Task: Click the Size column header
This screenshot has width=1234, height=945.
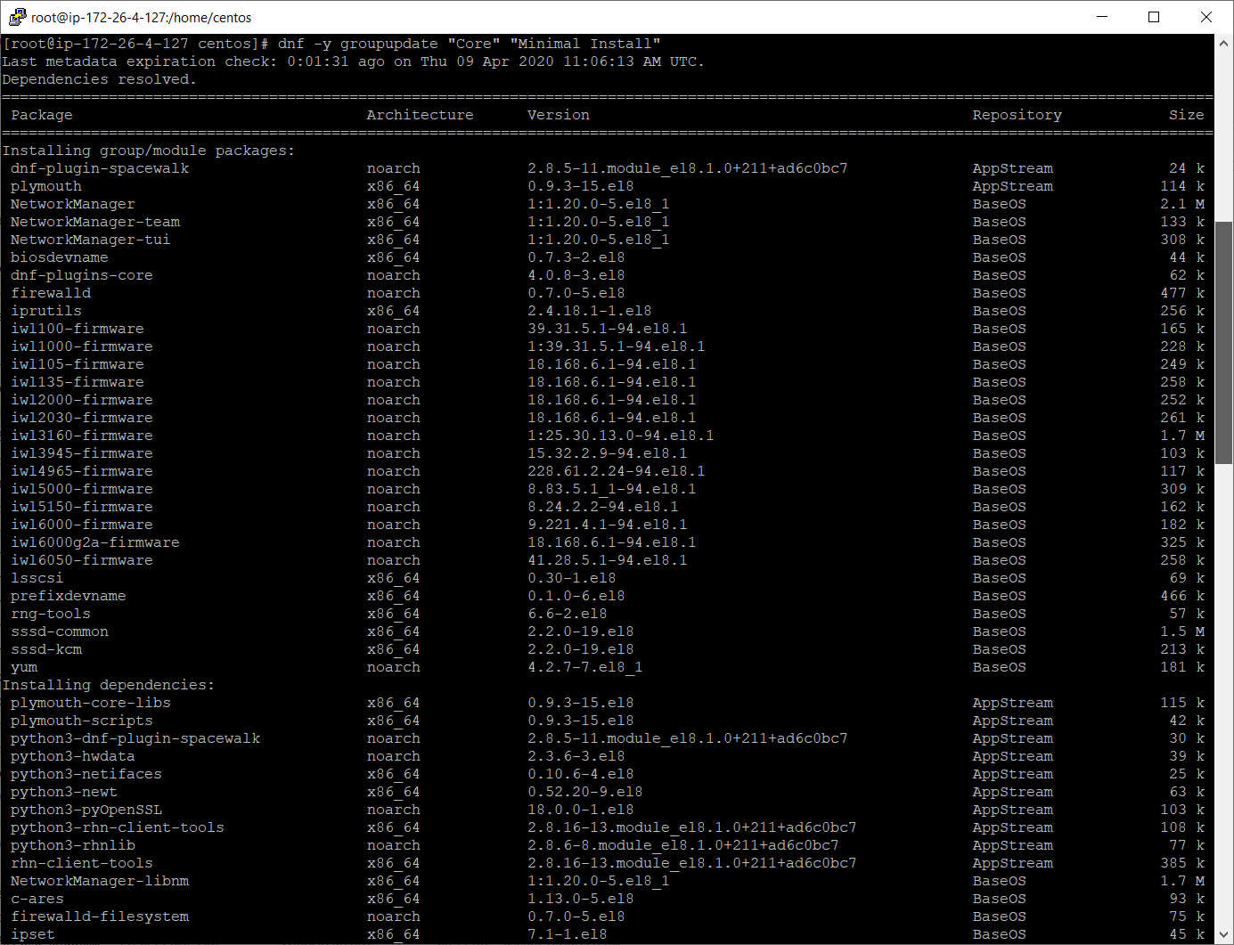Action: click(x=1186, y=115)
